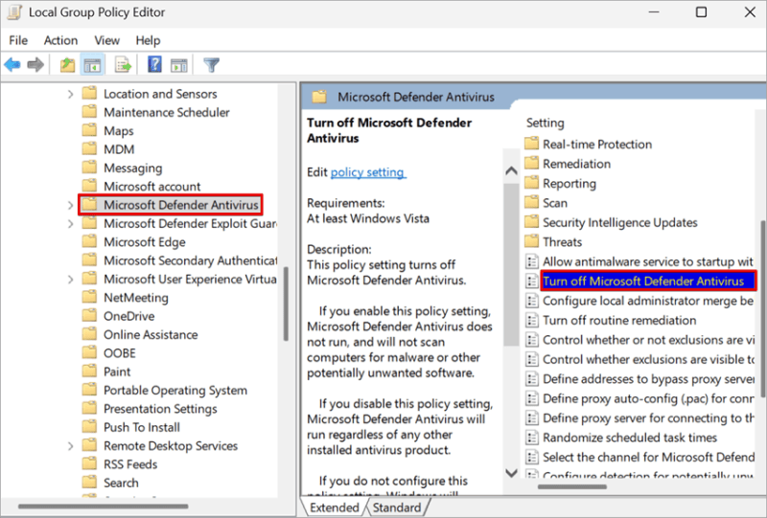Expand the Remote Desktop Services node
Image resolution: width=767 pixels, height=518 pixels.
point(70,446)
